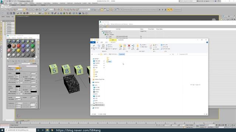
Task: Pin to Quick access via pushpin icon
Action: (x=94, y=45)
